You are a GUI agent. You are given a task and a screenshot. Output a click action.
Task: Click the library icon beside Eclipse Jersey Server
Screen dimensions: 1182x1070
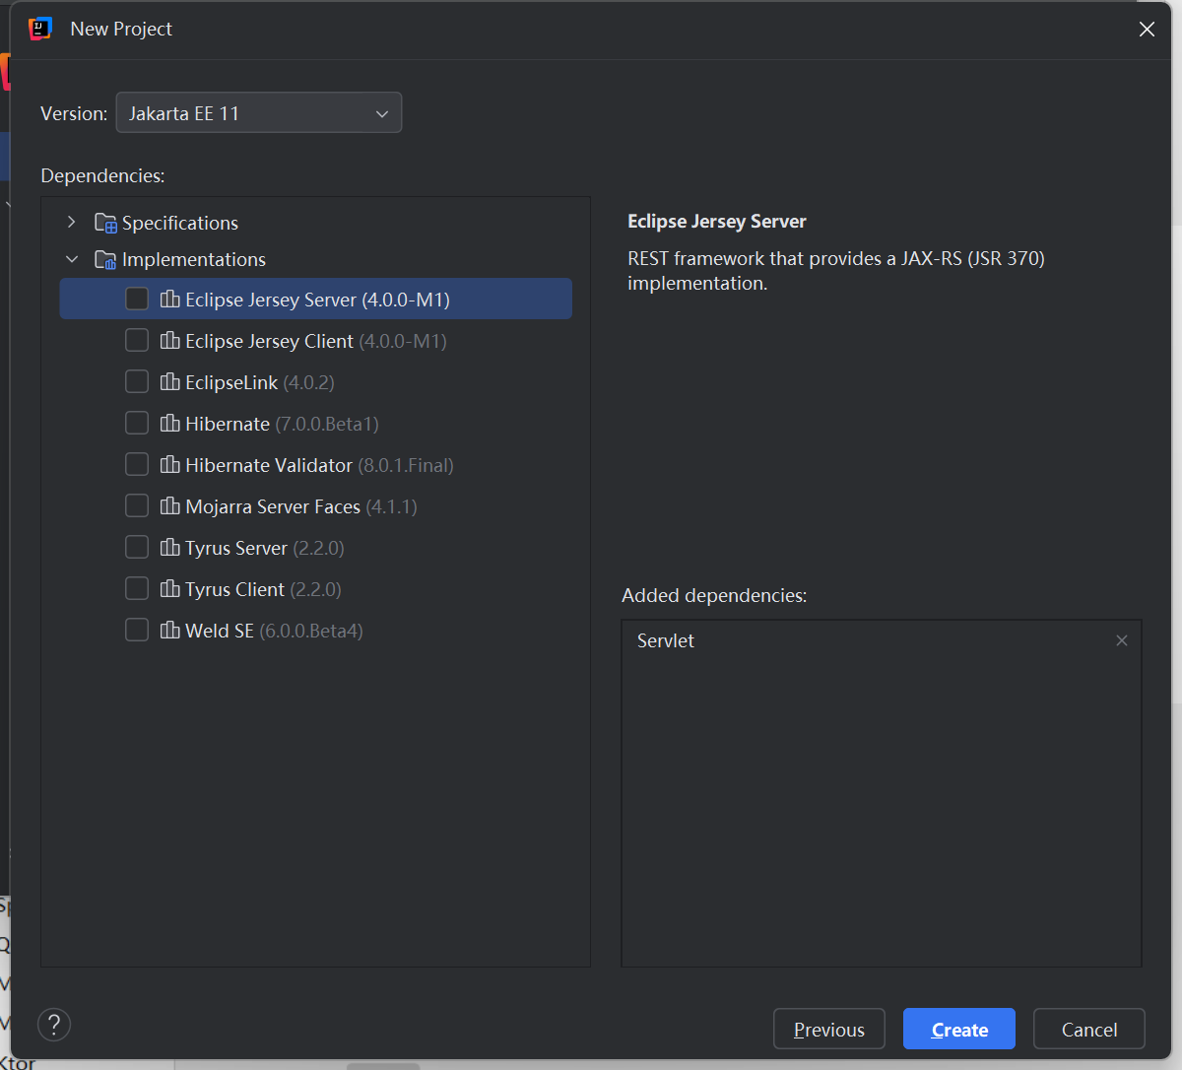[170, 299]
